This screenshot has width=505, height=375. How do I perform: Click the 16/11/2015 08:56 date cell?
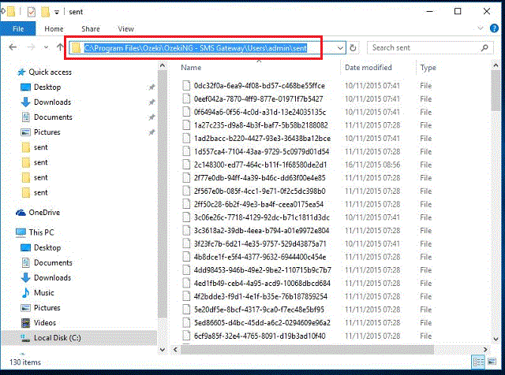(372, 165)
